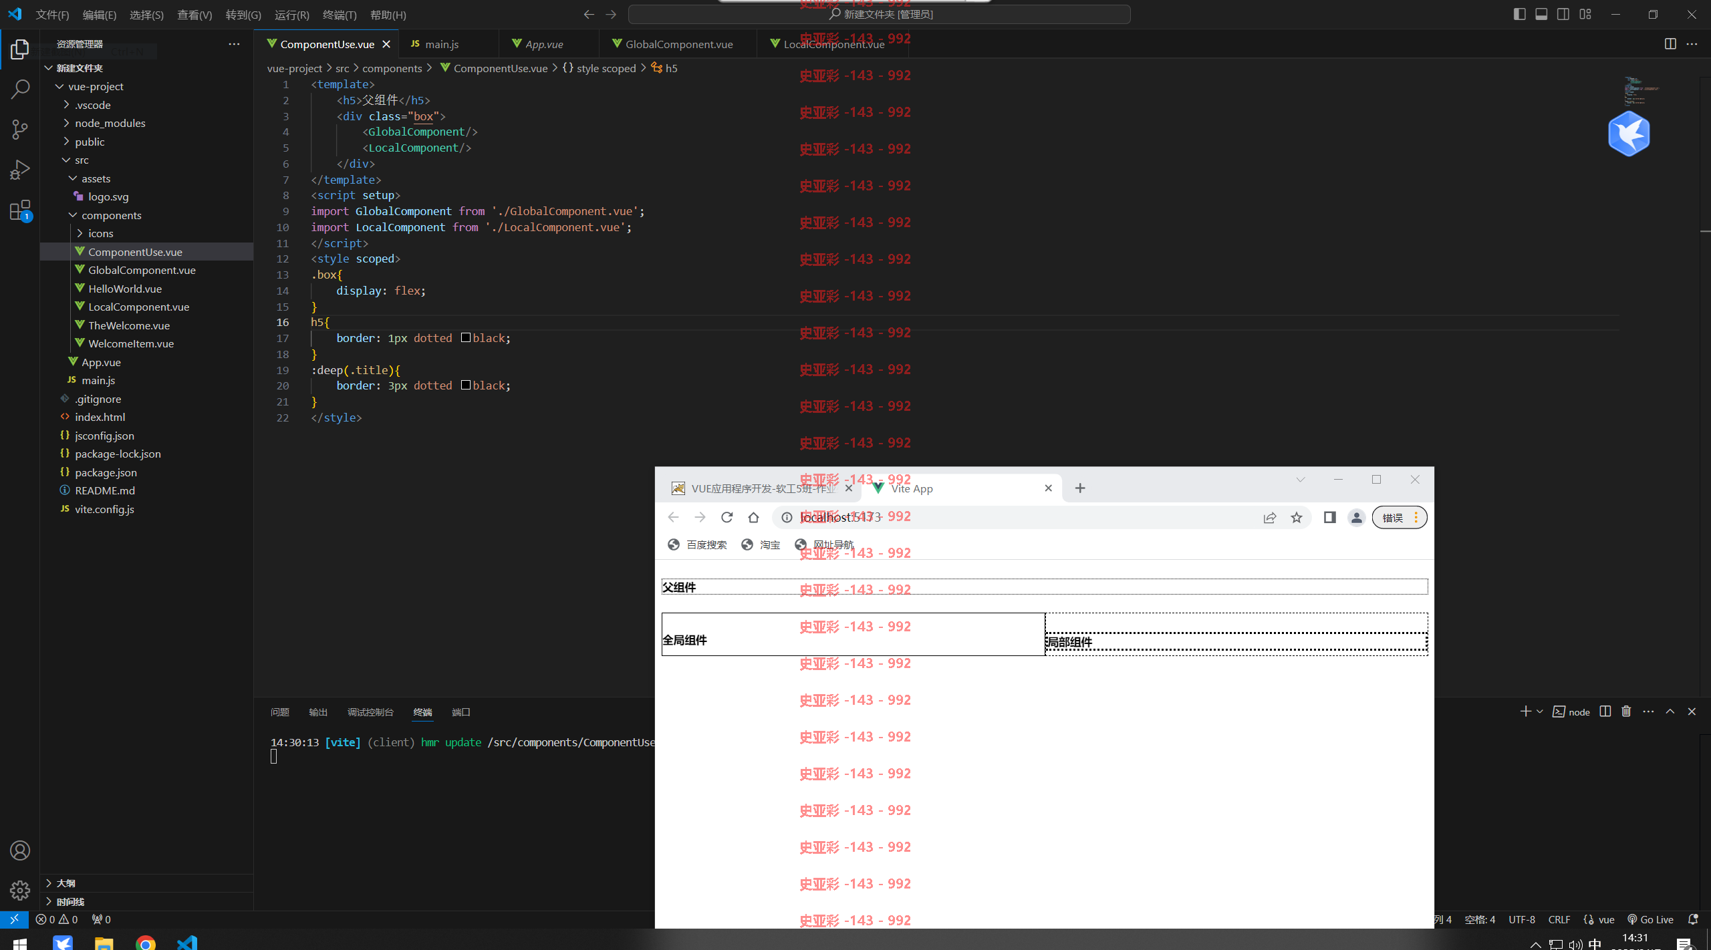Screen dimensions: 1711x950
Task: Switch to the 调试控制台 panel tab
Action: (x=370, y=712)
